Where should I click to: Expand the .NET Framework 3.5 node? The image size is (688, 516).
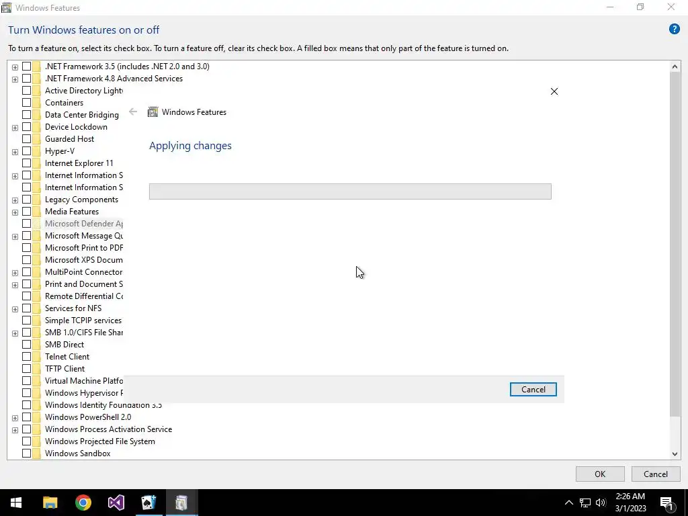[15, 67]
